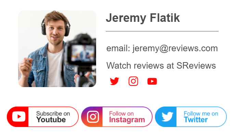Click the small red YouTube play icon
The width and height of the screenshot is (236, 140).
tap(152, 81)
